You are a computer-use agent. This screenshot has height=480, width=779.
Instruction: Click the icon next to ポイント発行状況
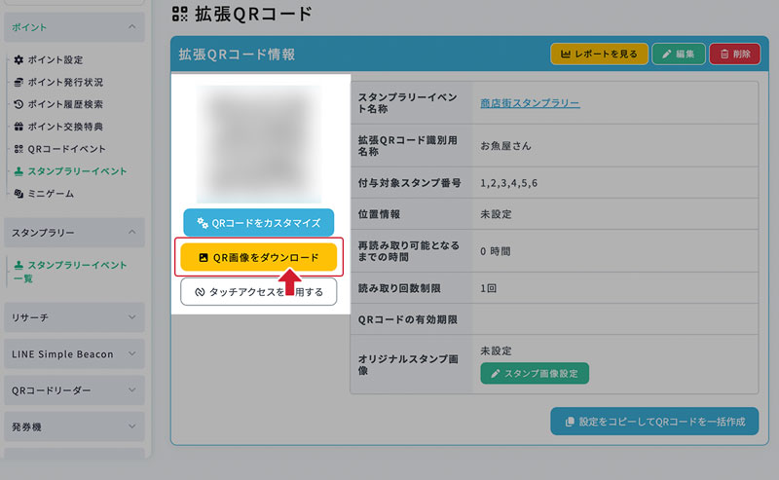[x=19, y=83]
